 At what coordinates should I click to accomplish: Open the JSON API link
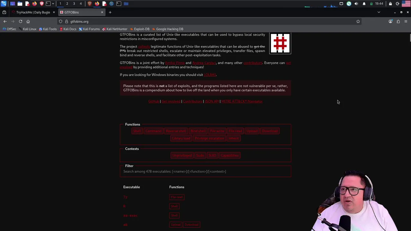[x=212, y=101]
